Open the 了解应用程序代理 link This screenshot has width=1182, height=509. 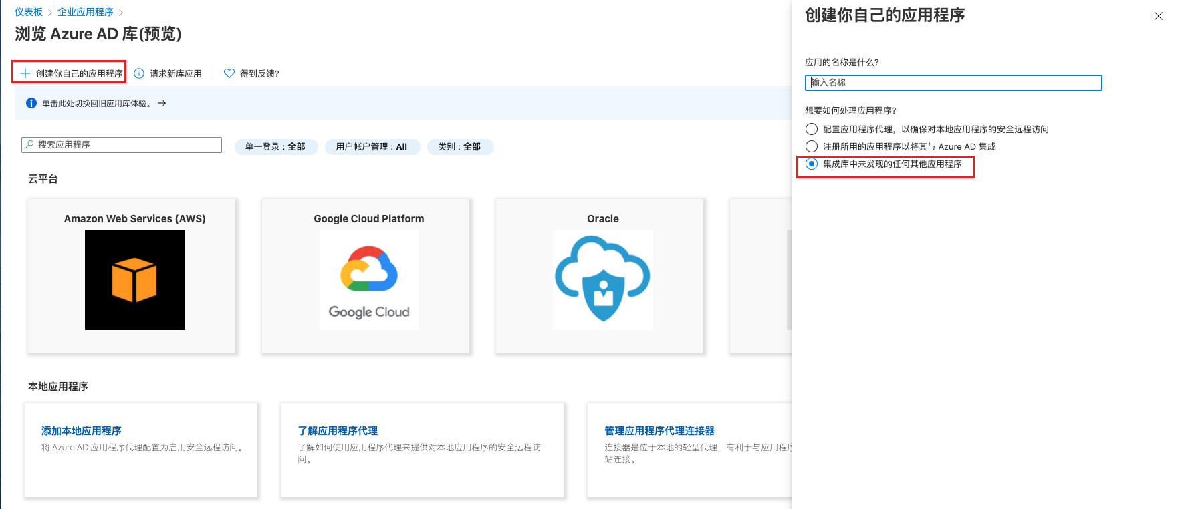pos(338,431)
